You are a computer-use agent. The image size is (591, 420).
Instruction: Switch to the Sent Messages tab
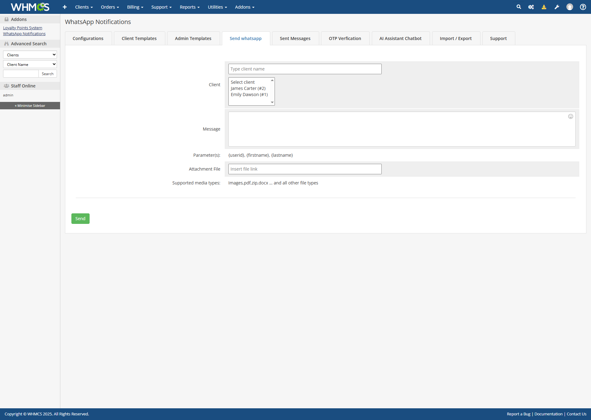coord(295,38)
